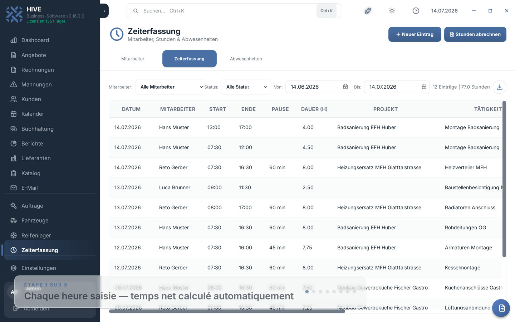The height and width of the screenshot is (322, 515).
Task: Click the 4.50 duration value
Action: [x=308, y=147]
